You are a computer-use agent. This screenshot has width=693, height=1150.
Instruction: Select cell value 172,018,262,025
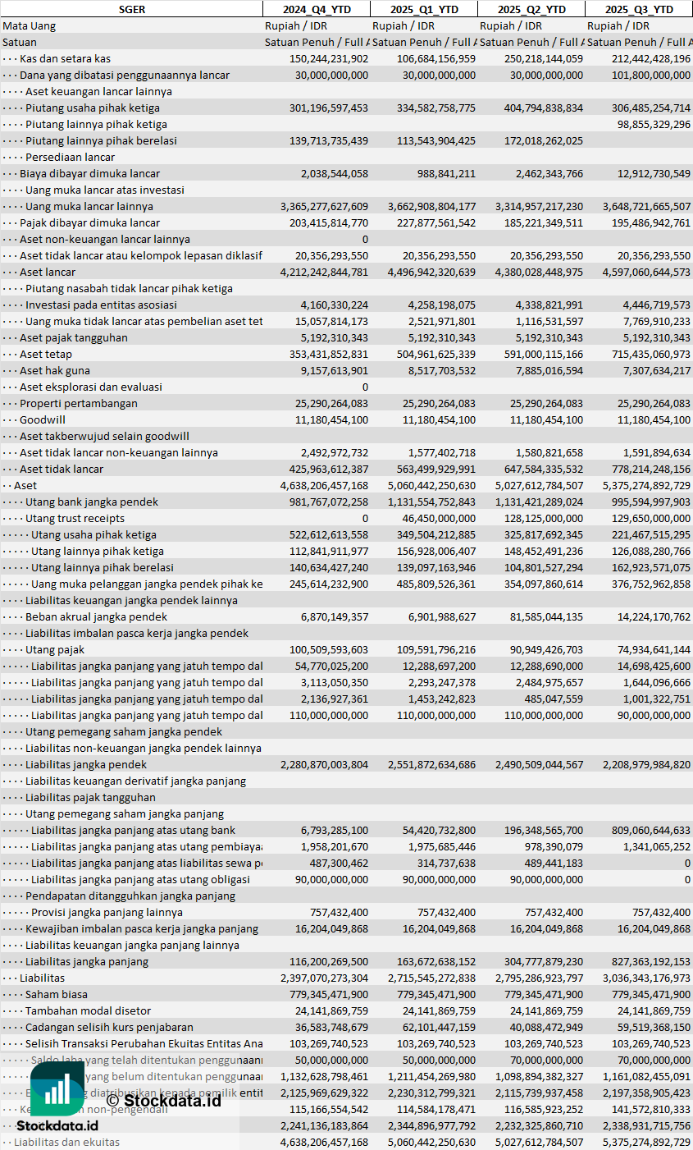click(544, 140)
